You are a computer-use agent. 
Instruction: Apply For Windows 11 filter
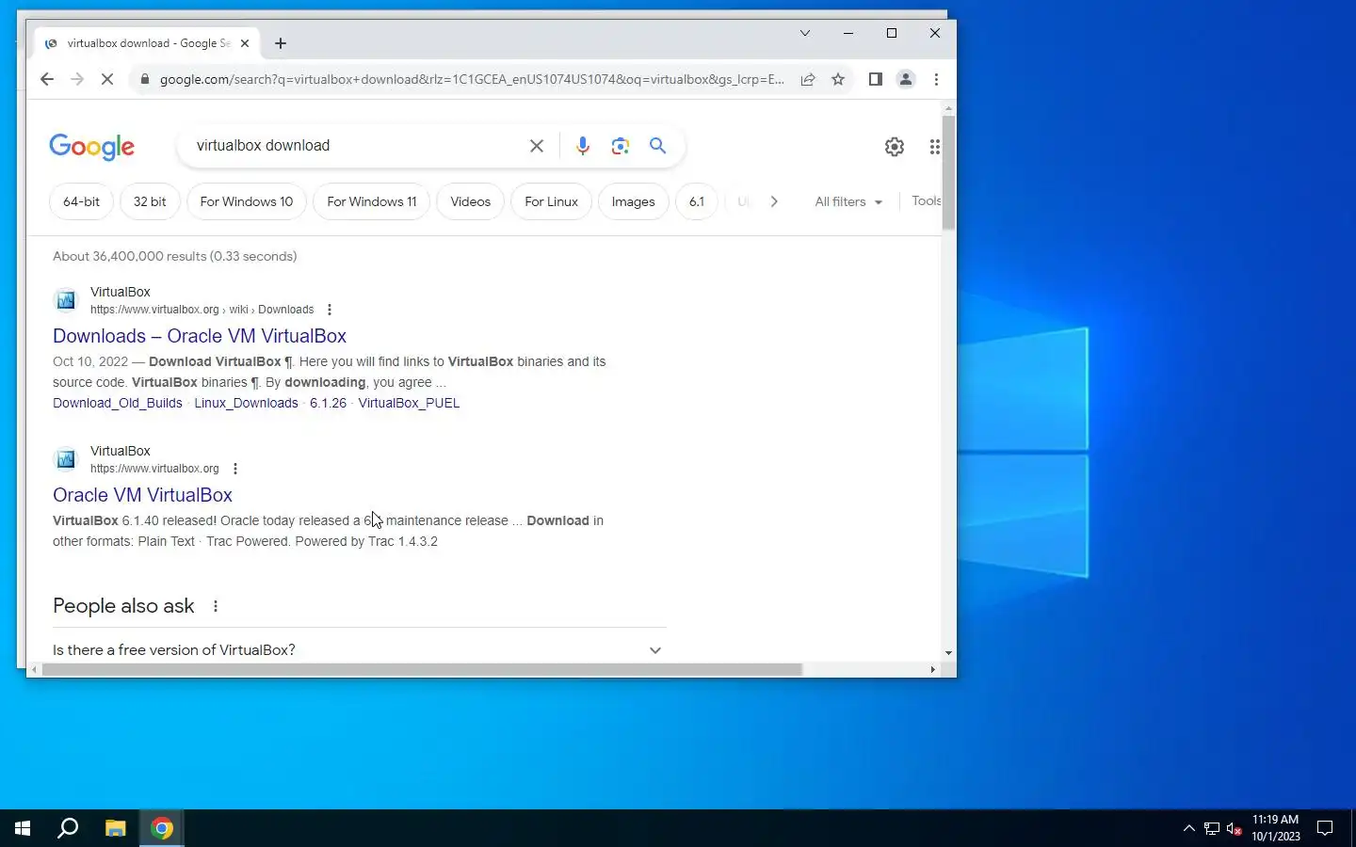coord(372,201)
